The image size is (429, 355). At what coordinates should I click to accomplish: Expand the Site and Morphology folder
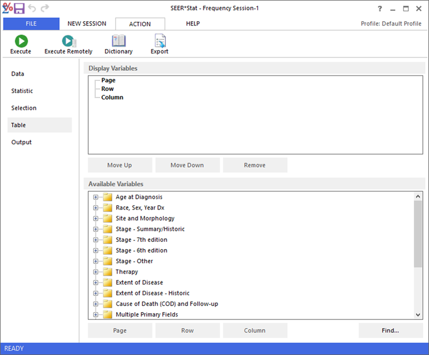(x=96, y=218)
